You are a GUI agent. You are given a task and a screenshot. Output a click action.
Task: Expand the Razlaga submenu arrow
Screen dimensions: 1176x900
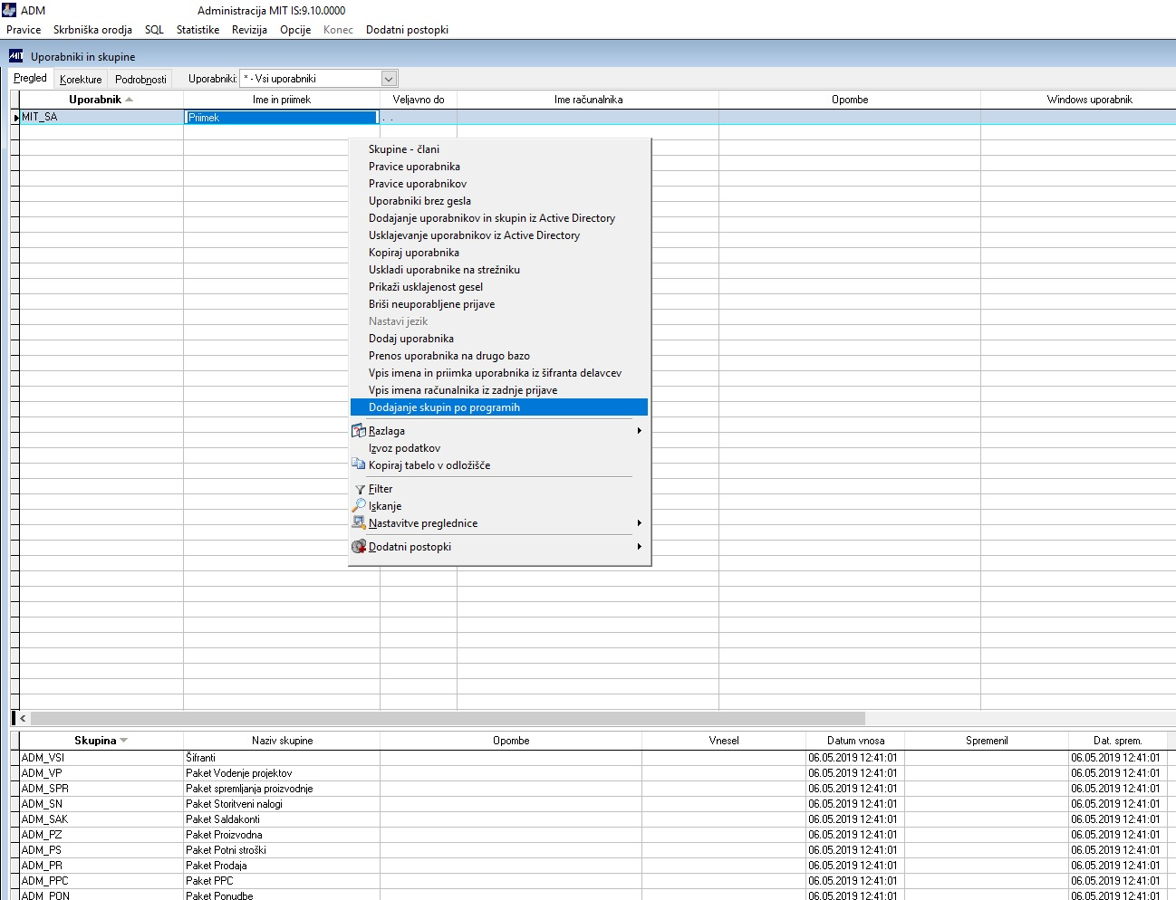[x=639, y=431]
